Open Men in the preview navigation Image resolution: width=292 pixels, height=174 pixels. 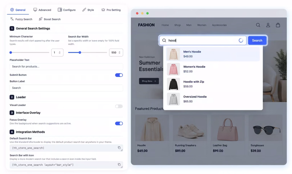[189, 25]
